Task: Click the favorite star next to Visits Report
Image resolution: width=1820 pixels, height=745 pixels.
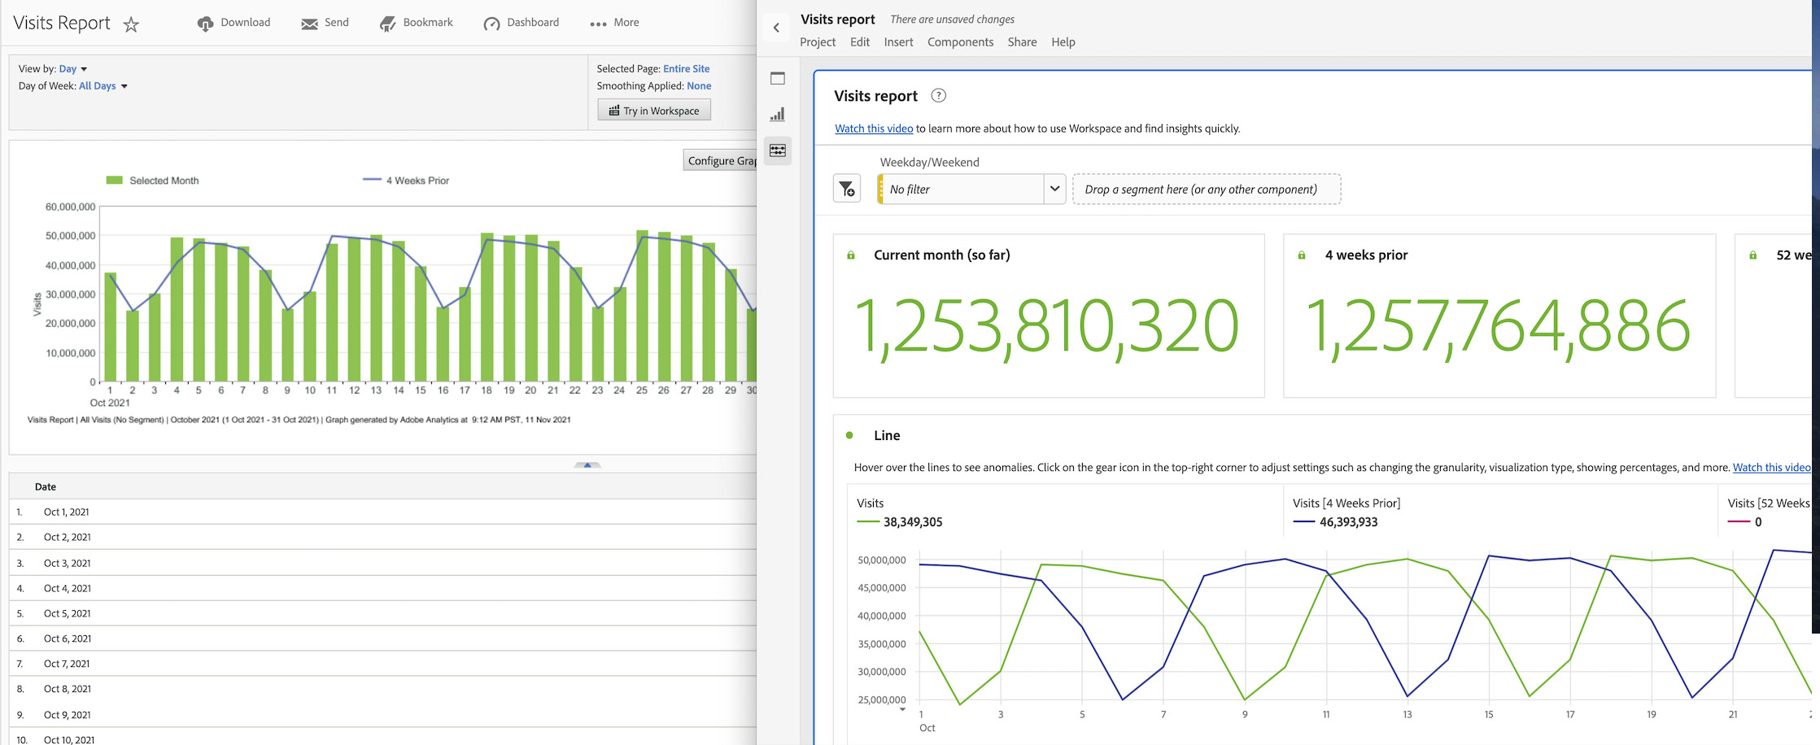Action: (x=131, y=24)
